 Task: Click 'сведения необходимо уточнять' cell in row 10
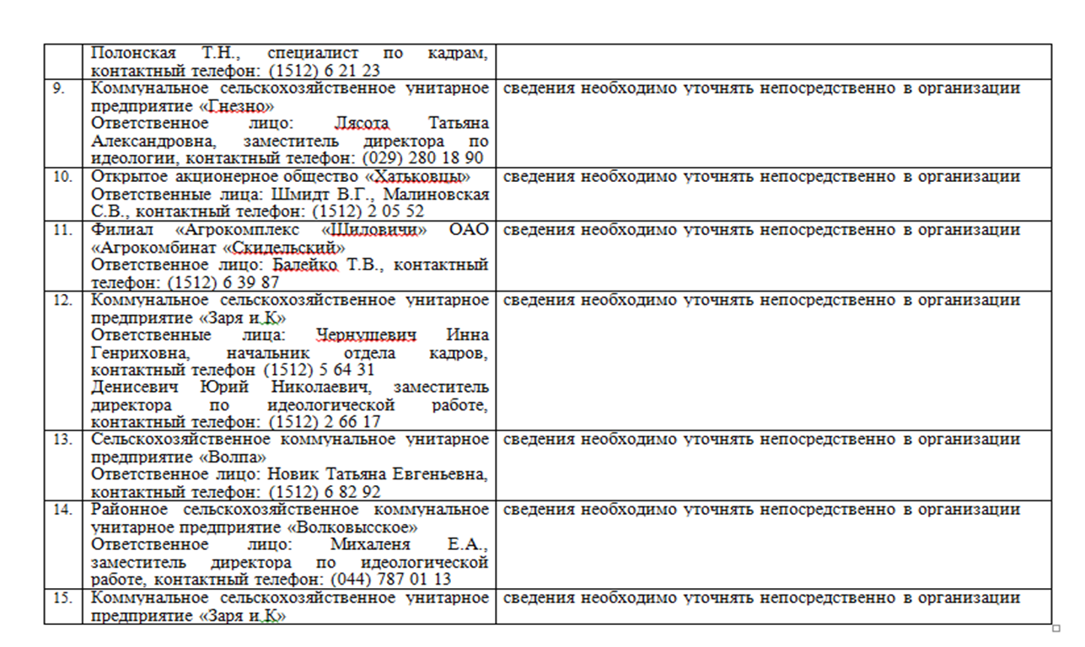(x=774, y=194)
